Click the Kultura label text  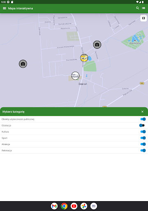pyautogui.click(x=5, y=132)
